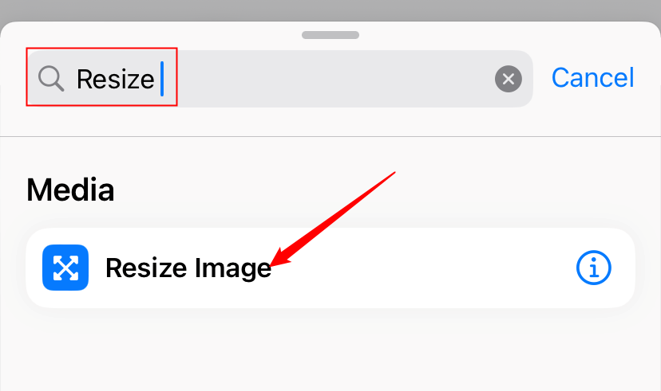The height and width of the screenshot is (391, 661).
Task: Focus search via the magnifier glyph
Action: pyautogui.click(x=51, y=78)
